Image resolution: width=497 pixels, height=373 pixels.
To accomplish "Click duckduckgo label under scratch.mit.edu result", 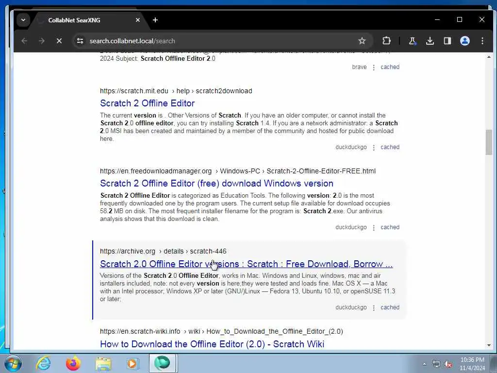I will tap(351, 147).
